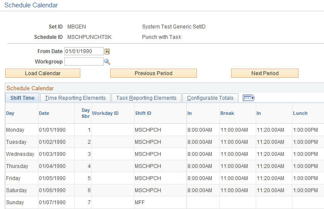Image resolution: width=324 pixels, height=209 pixels.
Task: Select the Shift Time tab
Action: tap(22, 98)
